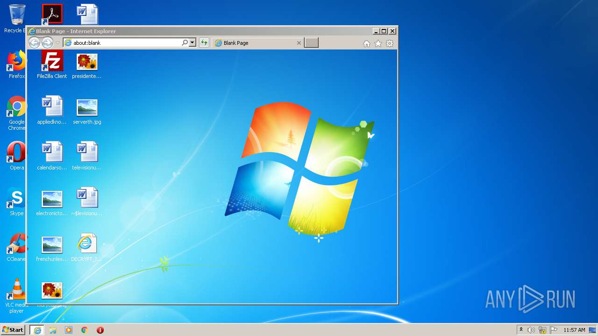Select the Firefox desktop shortcut

tap(16, 64)
